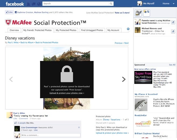Viewport: 177px width, 140px height.
Task: Click See All sponsored ads
Action: click(x=172, y=65)
